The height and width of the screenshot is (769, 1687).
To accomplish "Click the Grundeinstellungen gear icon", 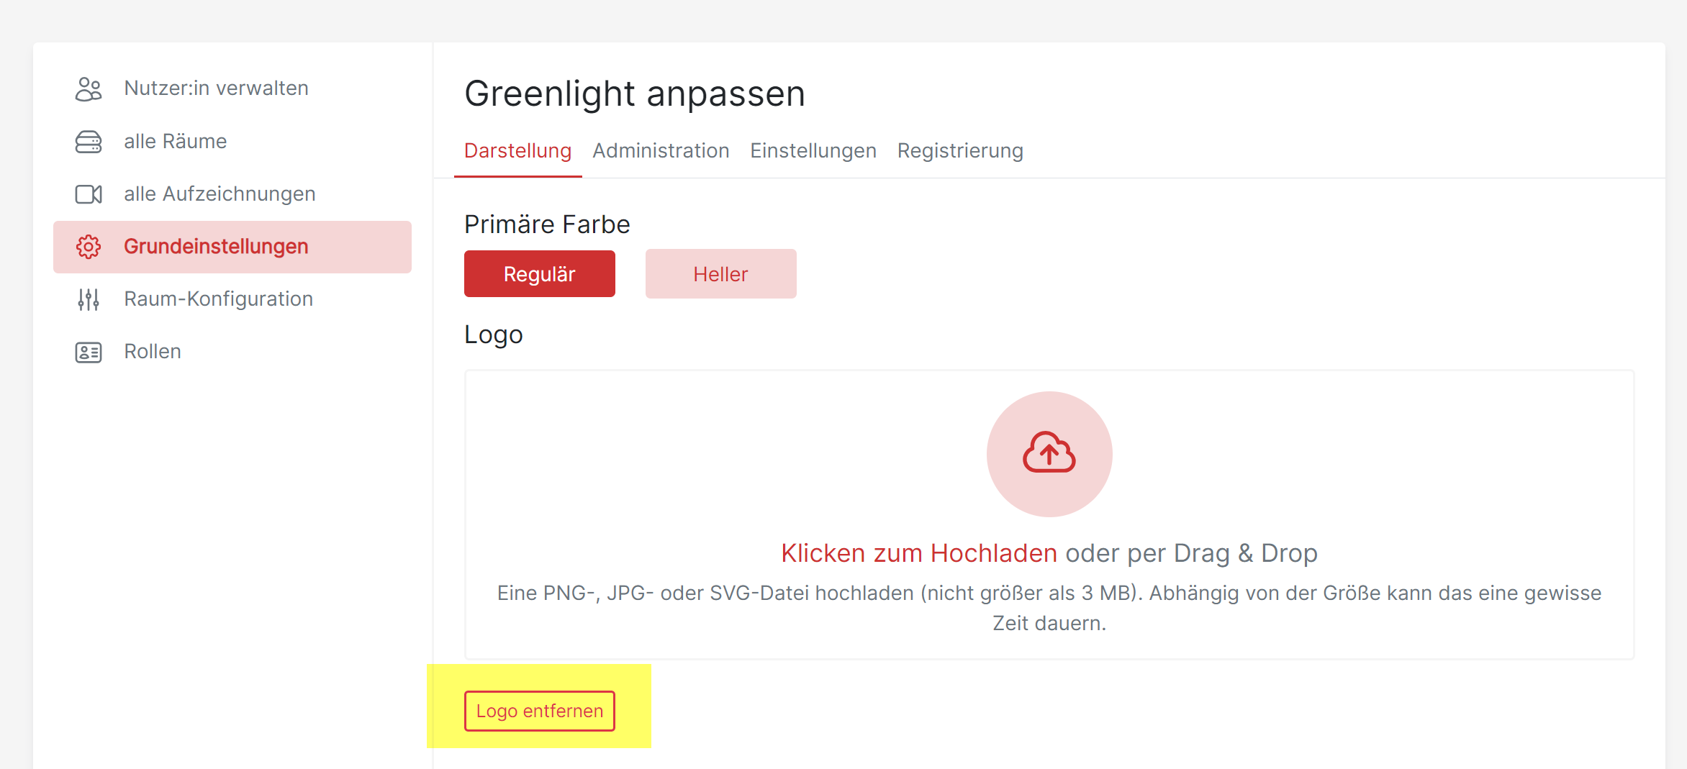I will tap(88, 246).
